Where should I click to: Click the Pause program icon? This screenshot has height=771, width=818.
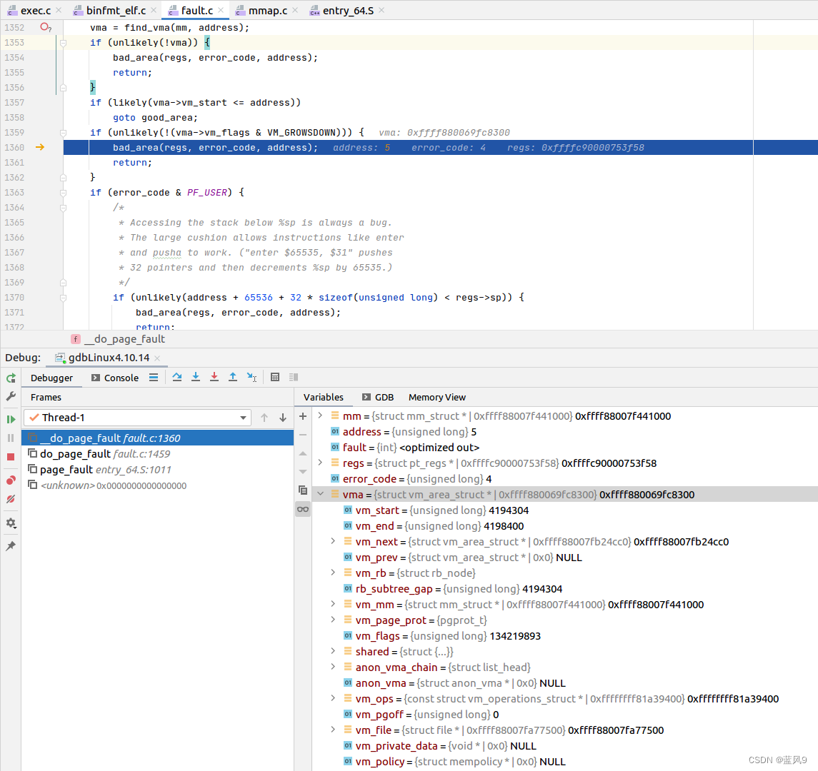11,438
